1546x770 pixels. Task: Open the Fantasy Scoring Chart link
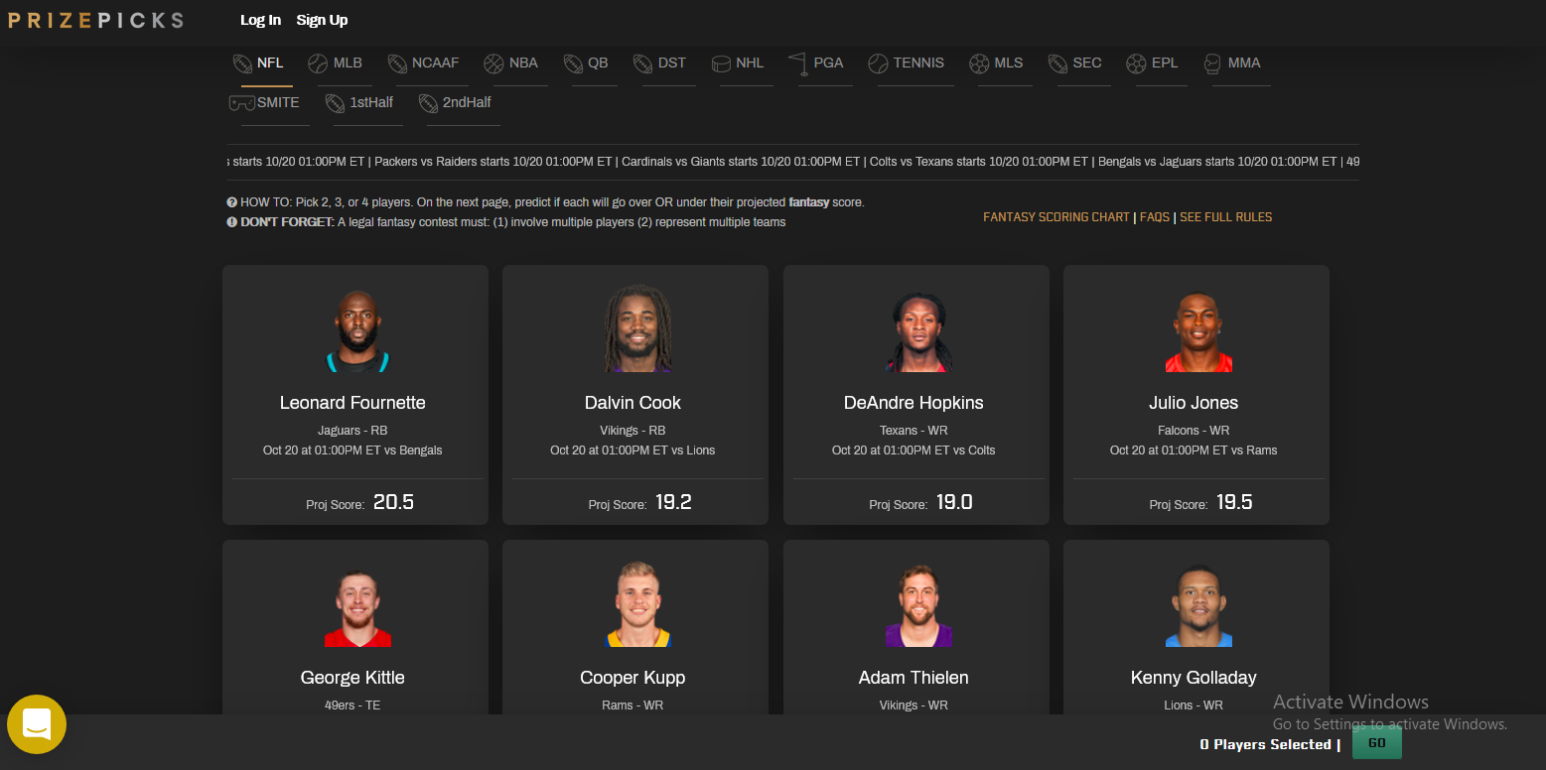click(x=1055, y=217)
